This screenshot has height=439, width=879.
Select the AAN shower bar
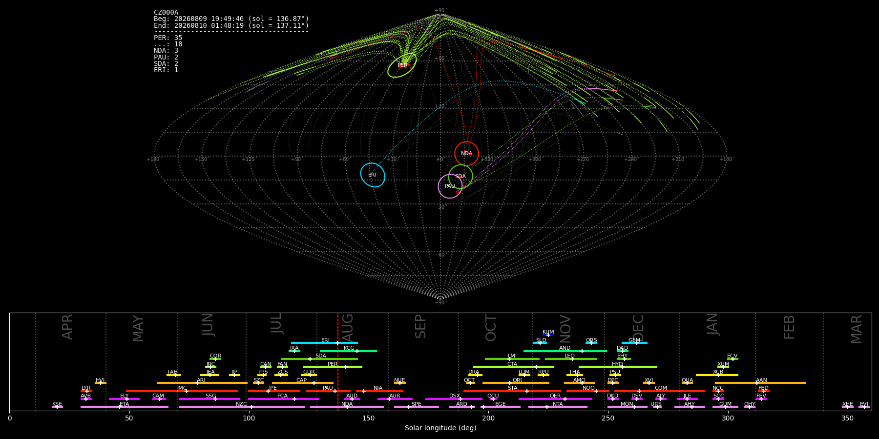(x=760, y=383)
